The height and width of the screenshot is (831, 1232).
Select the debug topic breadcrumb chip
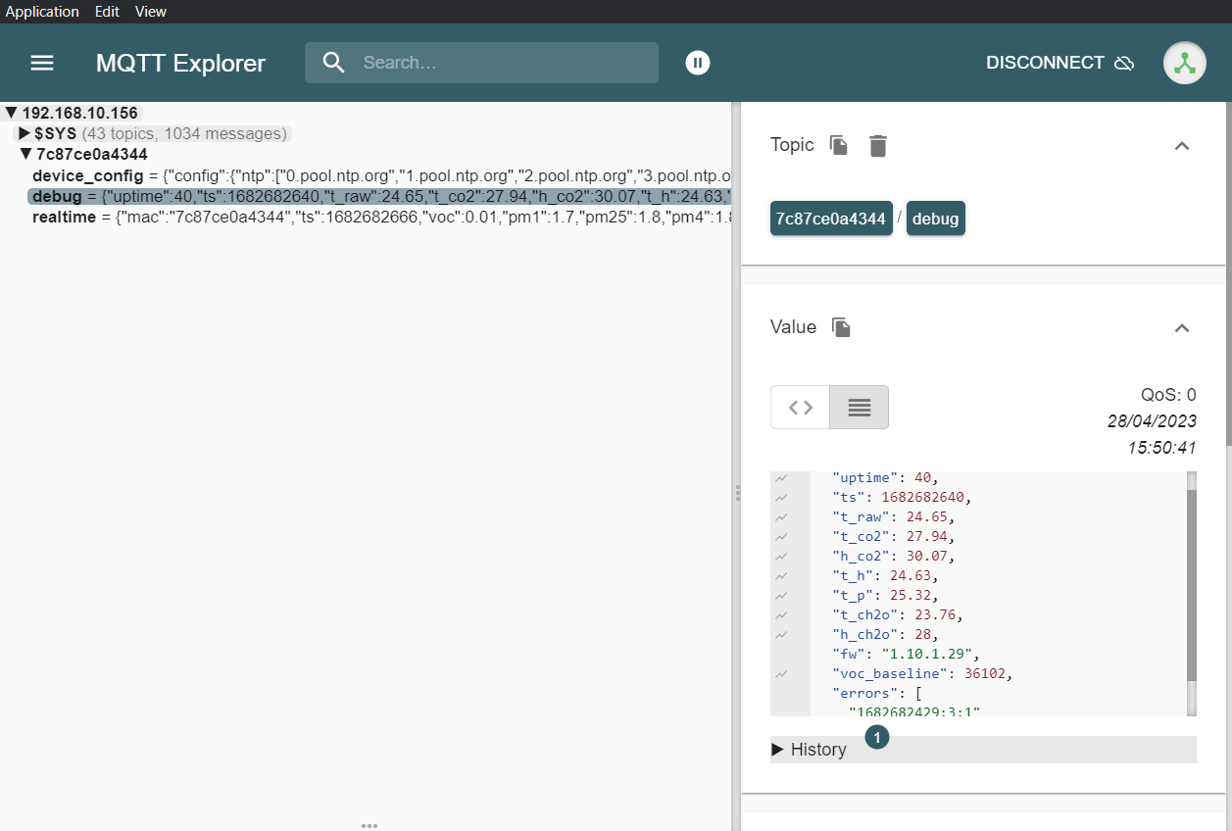(x=936, y=219)
